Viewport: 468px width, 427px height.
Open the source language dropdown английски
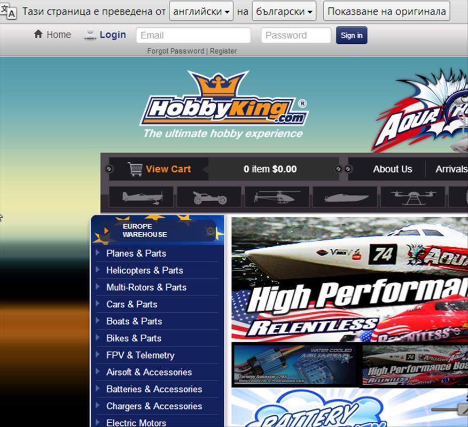click(201, 11)
